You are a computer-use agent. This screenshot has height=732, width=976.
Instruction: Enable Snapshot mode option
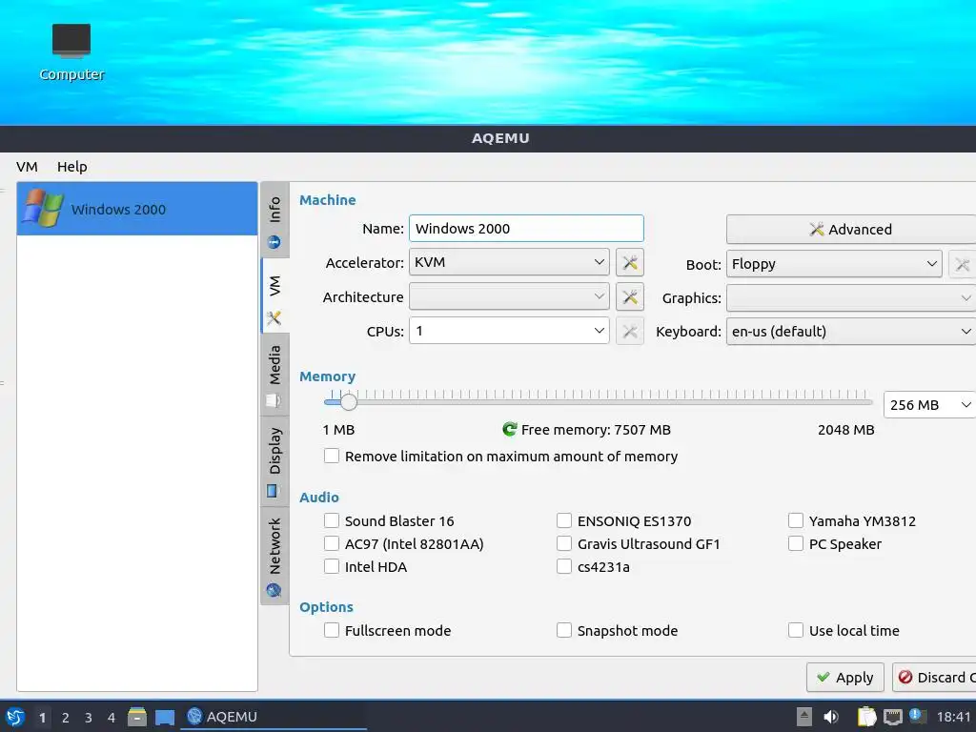pyautogui.click(x=564, y=631)
